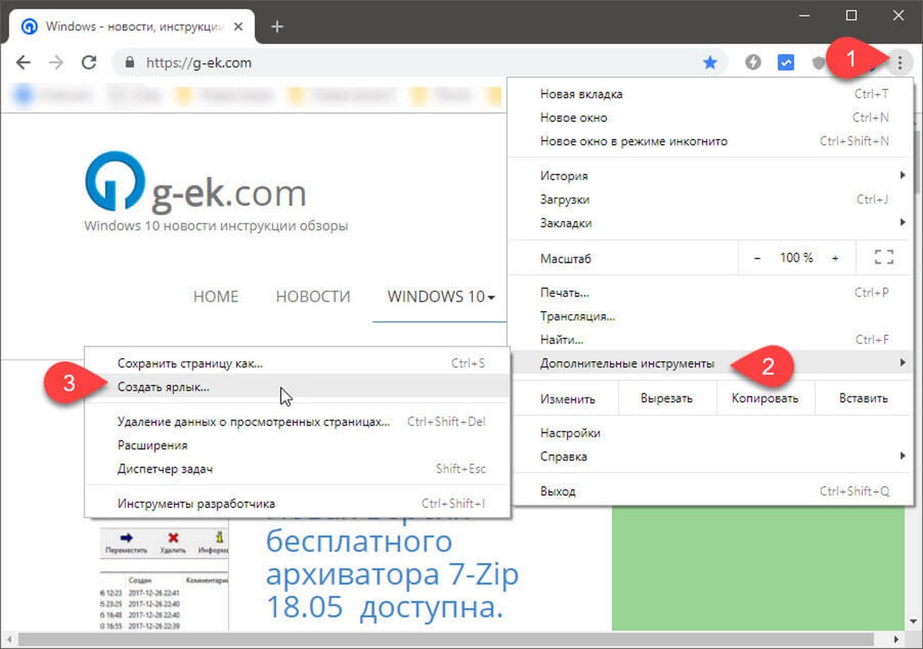Open Инструменты разработчика from submenu
Viewport: 923px width, 649px height.
click(196, 503)
